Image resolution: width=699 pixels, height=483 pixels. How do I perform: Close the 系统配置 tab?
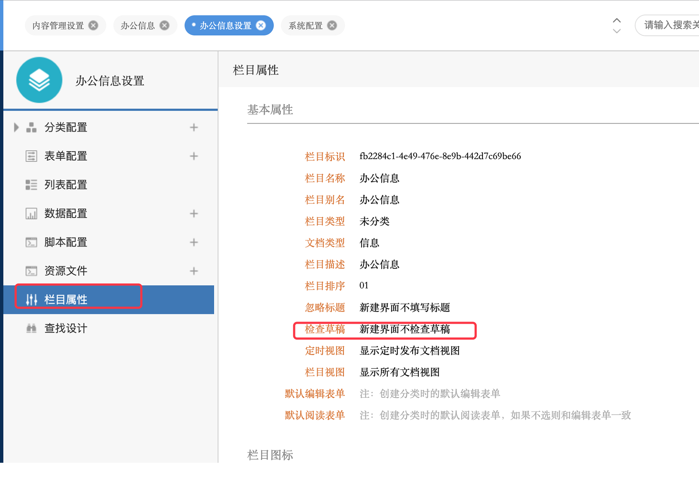pyautogui.click(x=332, y=25)
